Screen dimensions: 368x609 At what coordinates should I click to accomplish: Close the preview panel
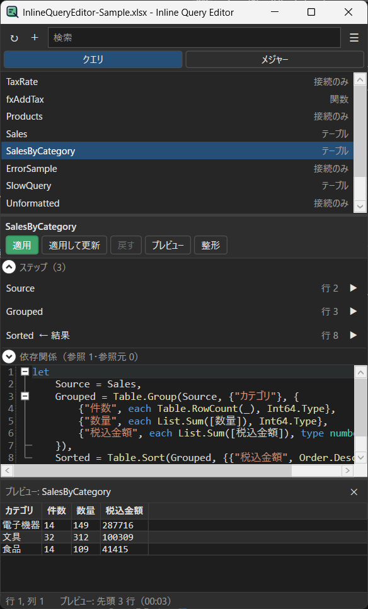point(354,492)
